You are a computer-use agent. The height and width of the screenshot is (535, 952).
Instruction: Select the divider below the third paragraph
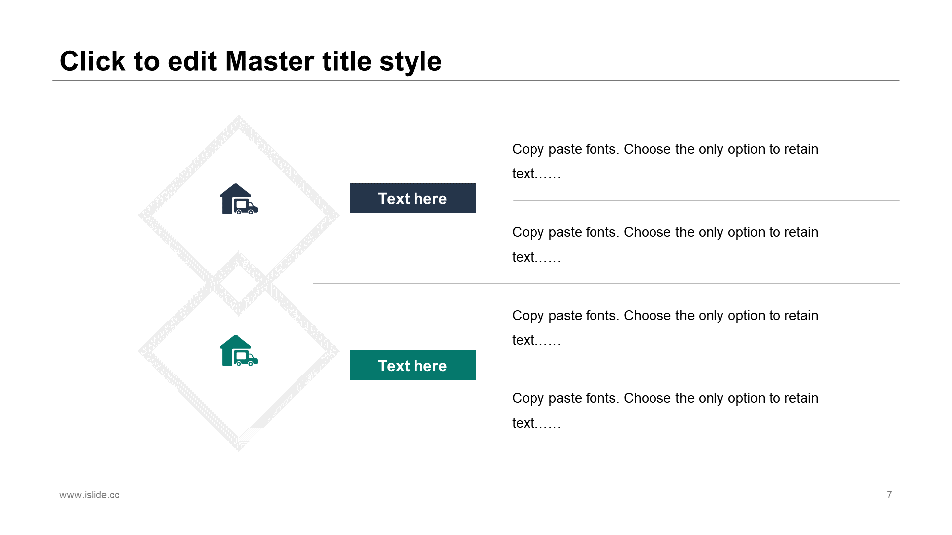706,367
